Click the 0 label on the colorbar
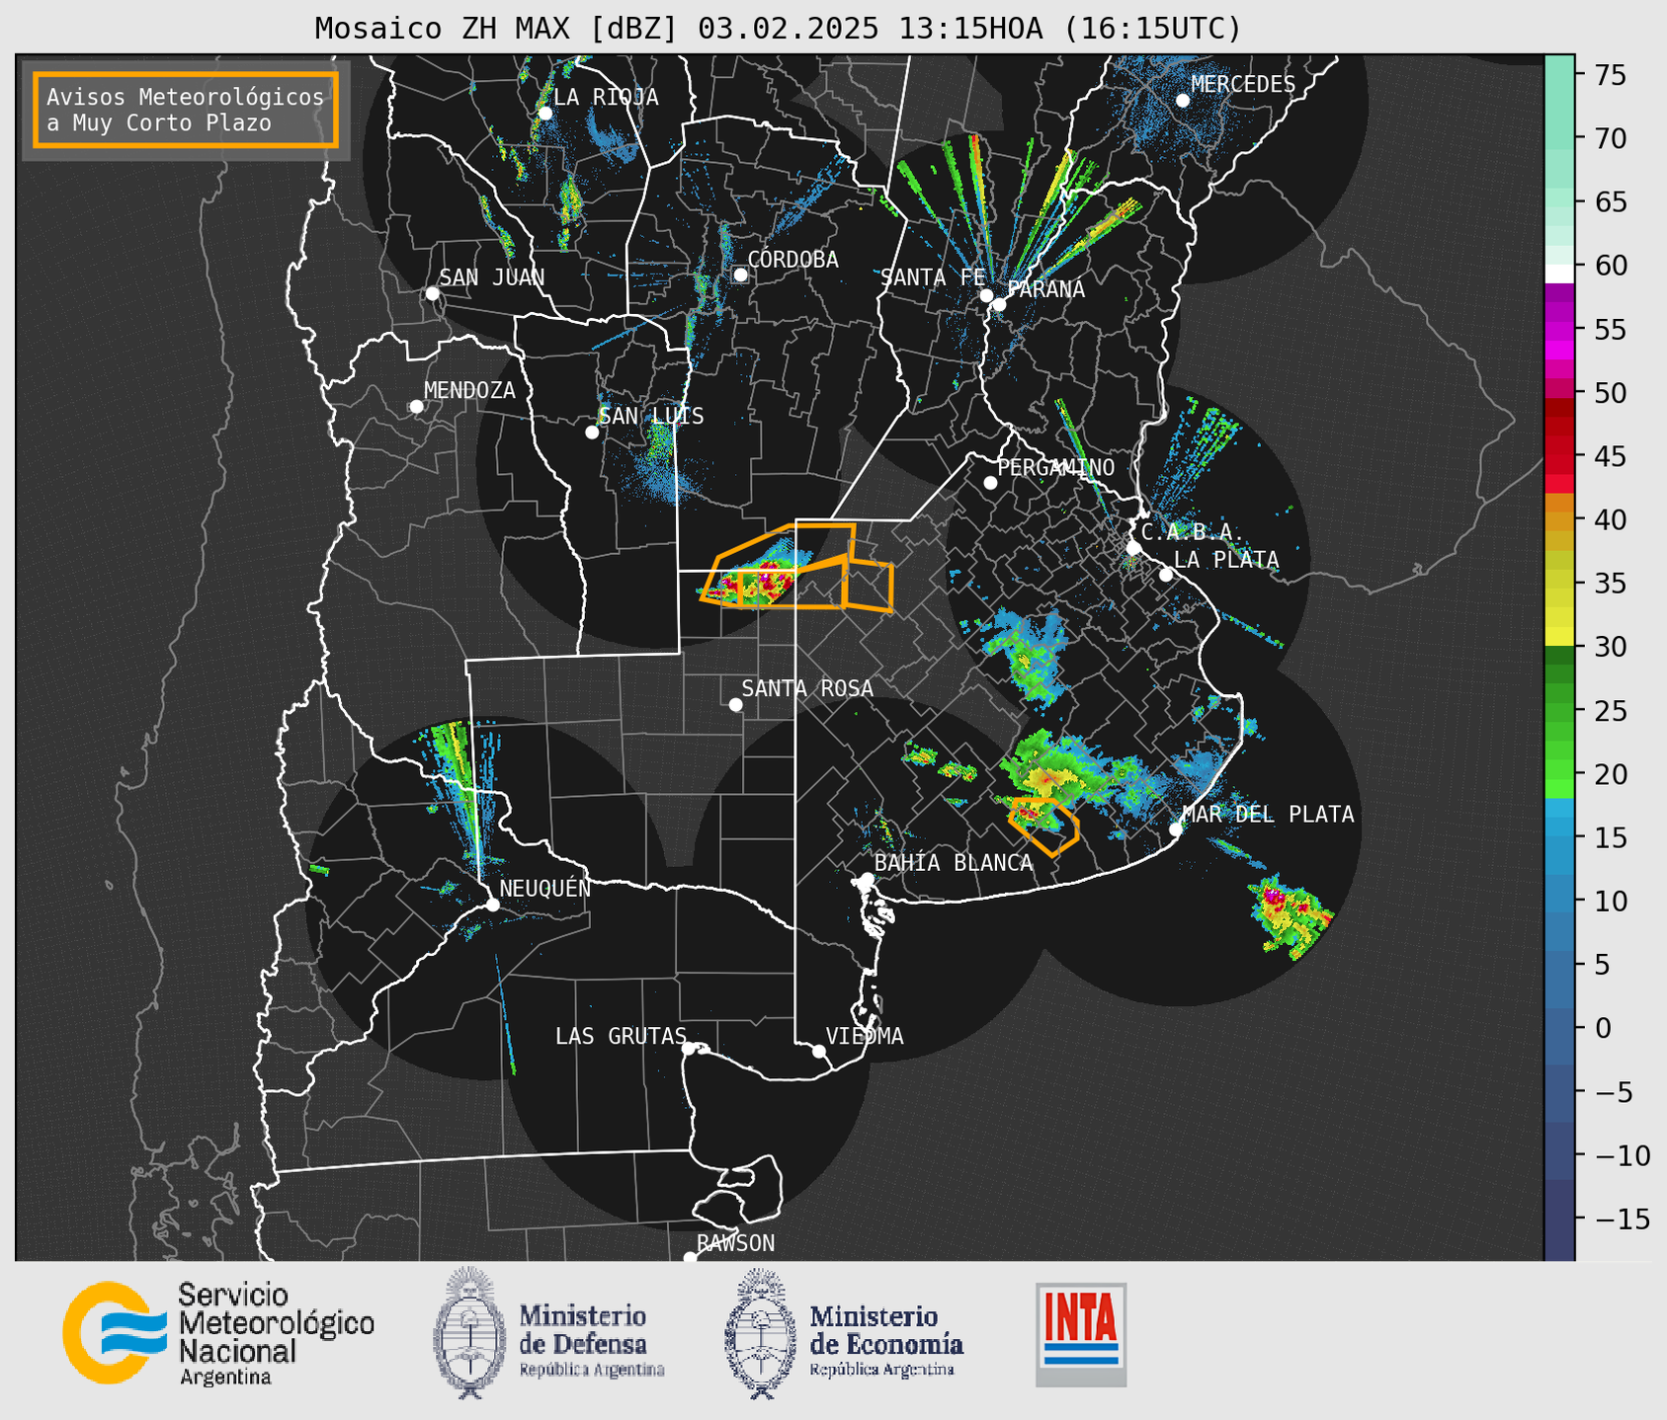 point(1603,1028)
